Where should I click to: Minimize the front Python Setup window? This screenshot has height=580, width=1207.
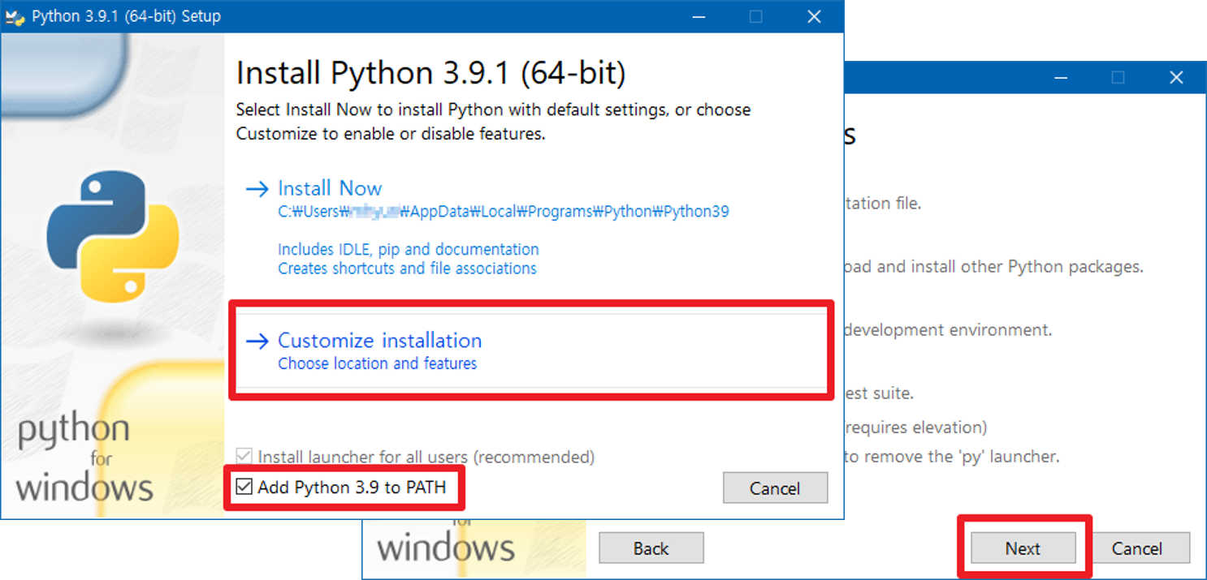(699, 16)
